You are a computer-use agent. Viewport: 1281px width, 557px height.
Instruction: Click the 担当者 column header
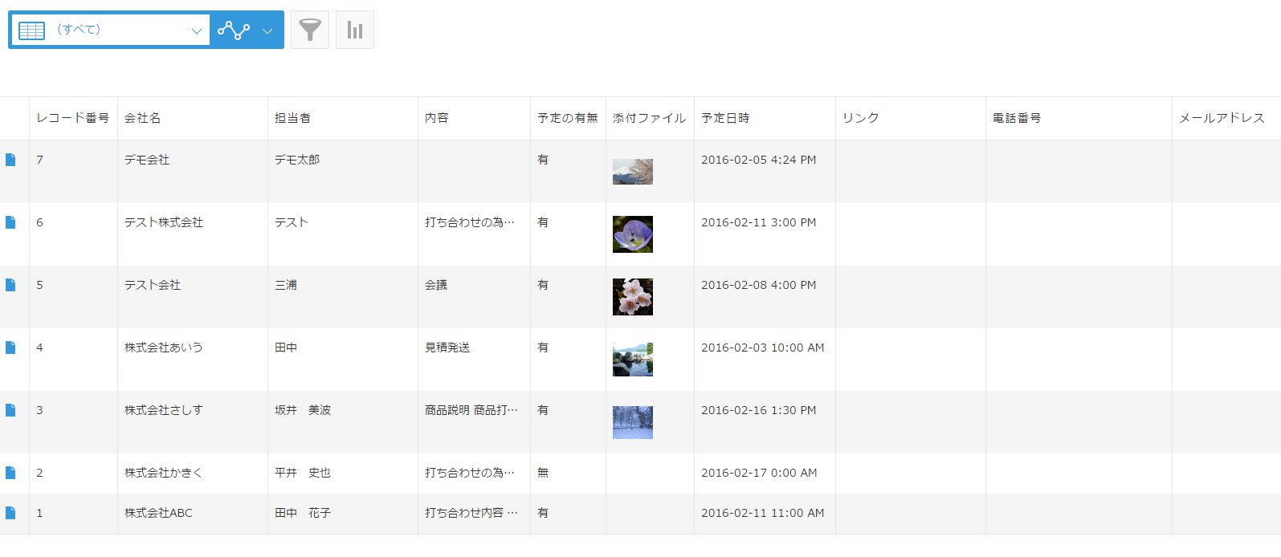click(292, 118)
